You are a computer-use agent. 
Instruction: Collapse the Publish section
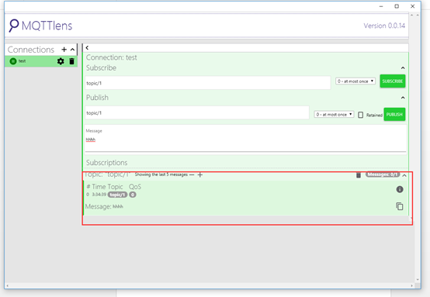(403, 98)
